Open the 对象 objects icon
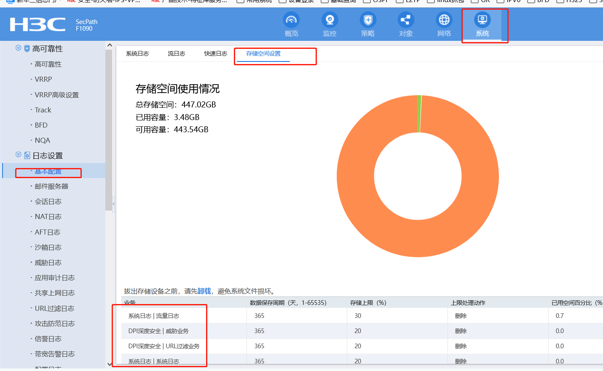 point(406,20)
